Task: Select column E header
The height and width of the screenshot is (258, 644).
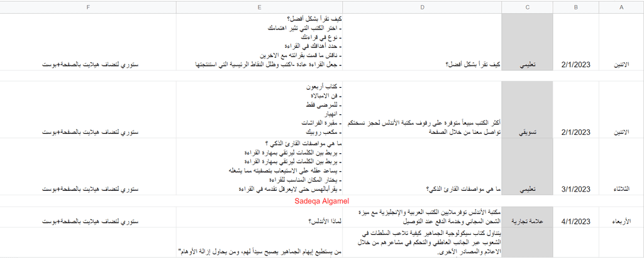Action: coord(260,7)
